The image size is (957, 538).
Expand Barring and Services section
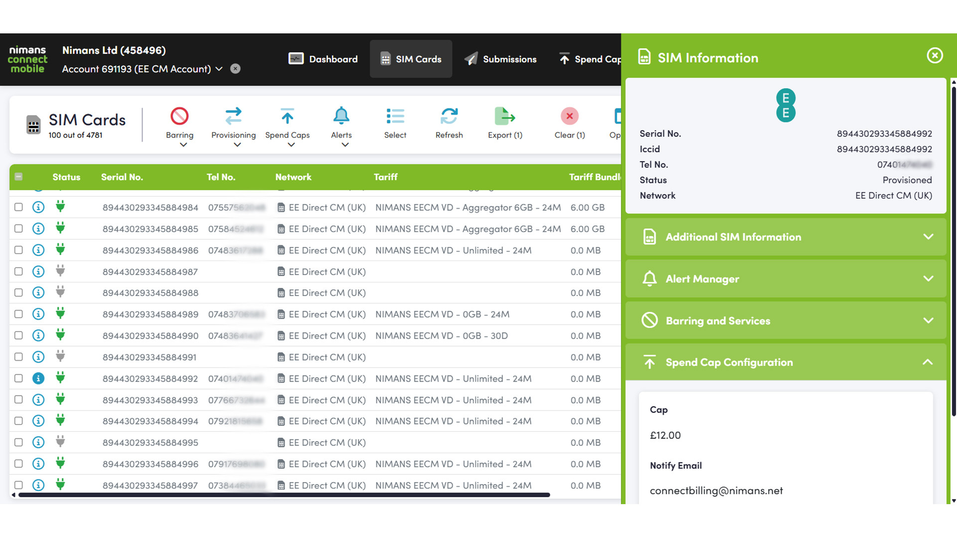[786, 321]
